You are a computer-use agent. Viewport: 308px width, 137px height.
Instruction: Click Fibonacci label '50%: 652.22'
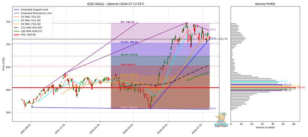[x=128, y=65]
